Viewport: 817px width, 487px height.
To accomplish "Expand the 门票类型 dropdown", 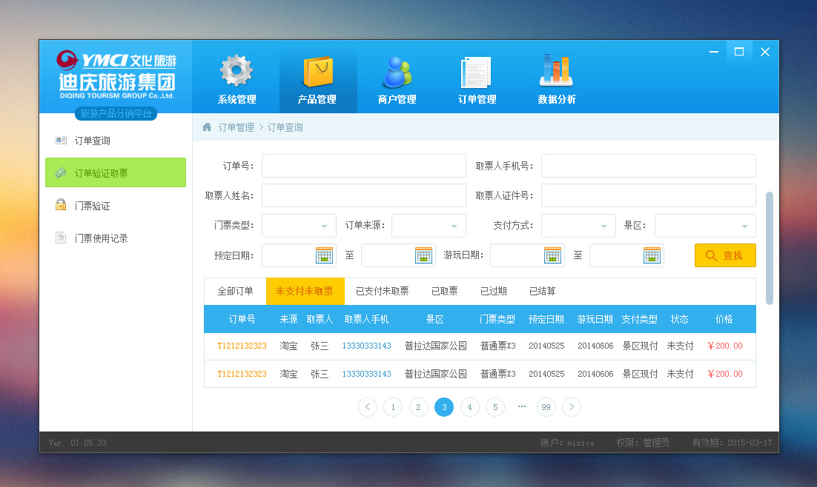I will (324, 226).
